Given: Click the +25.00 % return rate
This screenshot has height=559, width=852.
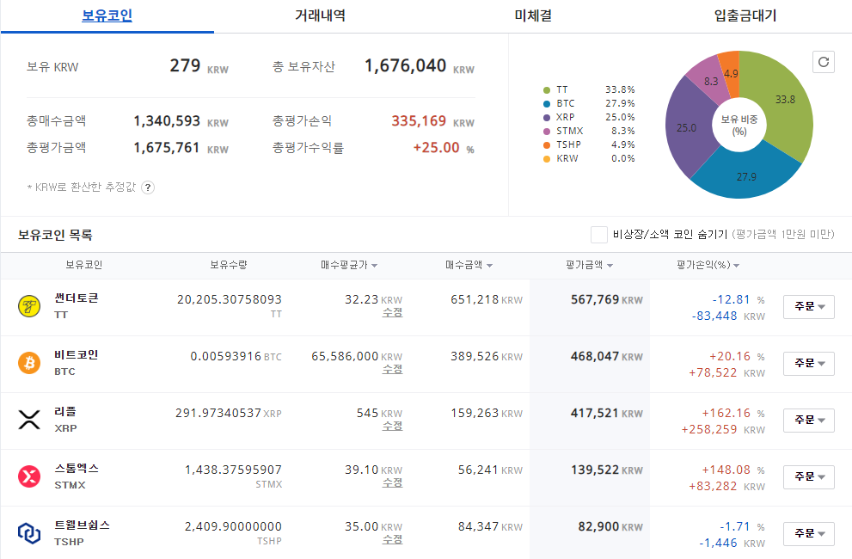Looking at the screenshot, I should [x=437, y=147].
